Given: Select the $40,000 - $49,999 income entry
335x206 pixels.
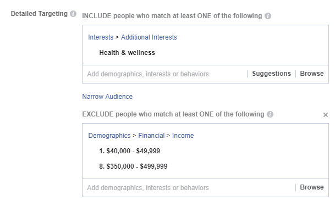Looking at the screenshot, I should (x=129, y=151).
